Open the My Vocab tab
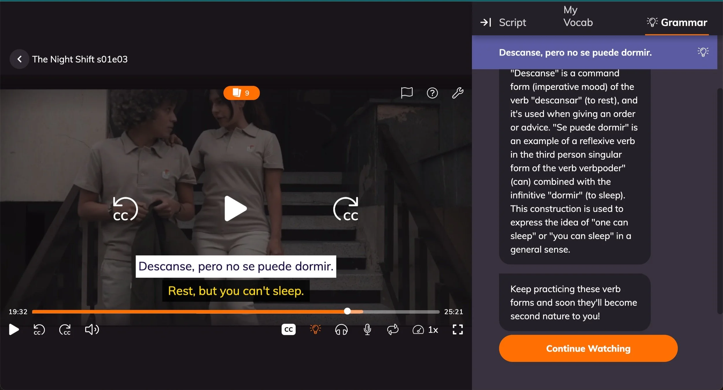This screenshot has height=390, width=723. 578,16
